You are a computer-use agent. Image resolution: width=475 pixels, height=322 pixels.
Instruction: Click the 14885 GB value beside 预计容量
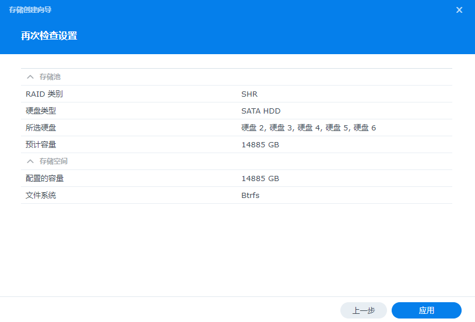tap(260, 144)
